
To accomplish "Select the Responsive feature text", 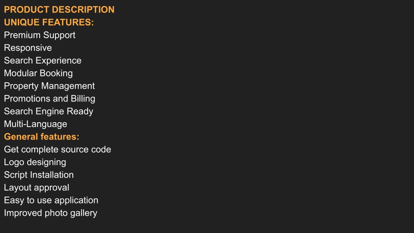I will click(x=28, y=48).
